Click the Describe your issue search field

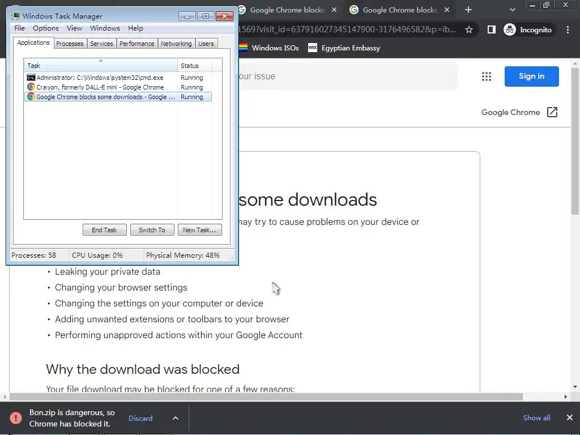[348, 76]
